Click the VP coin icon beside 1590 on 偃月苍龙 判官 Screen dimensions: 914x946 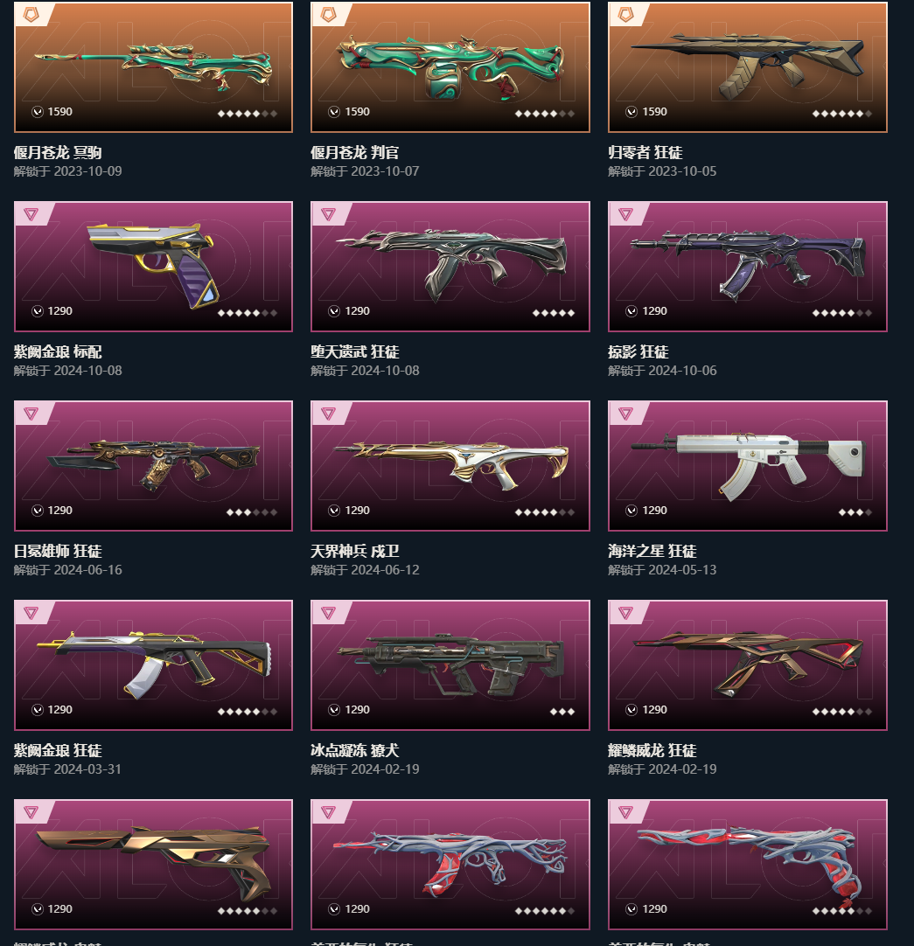[x=334, y=112]
